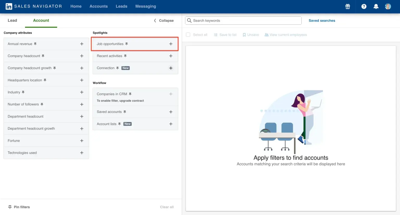Screen dimensions: 400x215
Task: View notifications via the bell icon
Action: click(376, 6)
